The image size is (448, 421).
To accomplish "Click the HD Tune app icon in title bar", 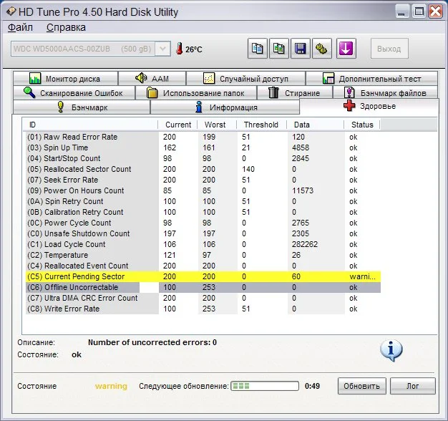I will (x=11, y=11).
